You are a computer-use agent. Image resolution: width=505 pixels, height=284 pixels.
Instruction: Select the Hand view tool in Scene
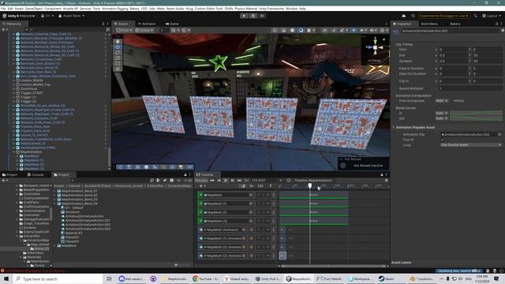click(118, 42)
